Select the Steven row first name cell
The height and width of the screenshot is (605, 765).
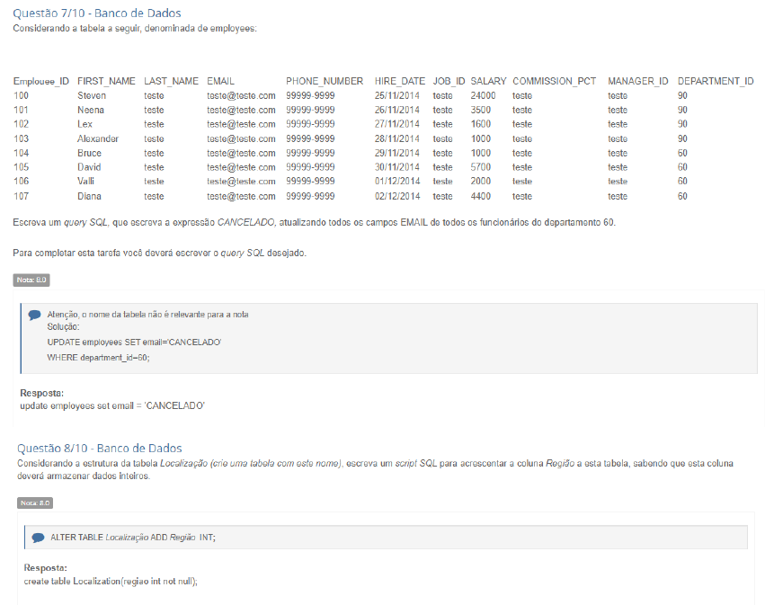tap(92, 95)
